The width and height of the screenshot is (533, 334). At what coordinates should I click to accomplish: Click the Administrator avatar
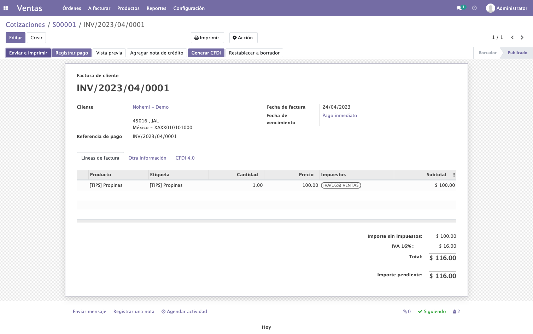(x=490, y=8)
